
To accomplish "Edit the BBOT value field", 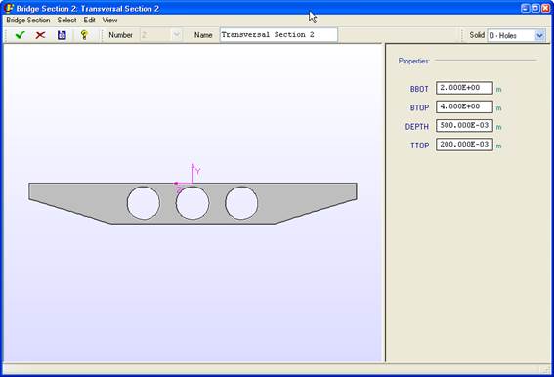I will [x=464, y=88].
